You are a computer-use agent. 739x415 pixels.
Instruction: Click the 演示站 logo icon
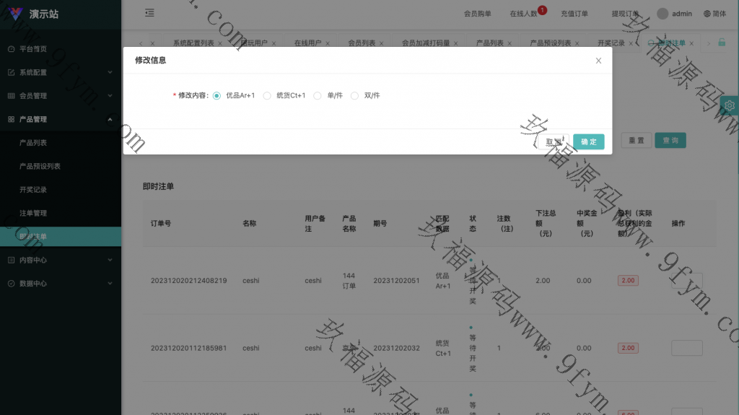point(15,13)
